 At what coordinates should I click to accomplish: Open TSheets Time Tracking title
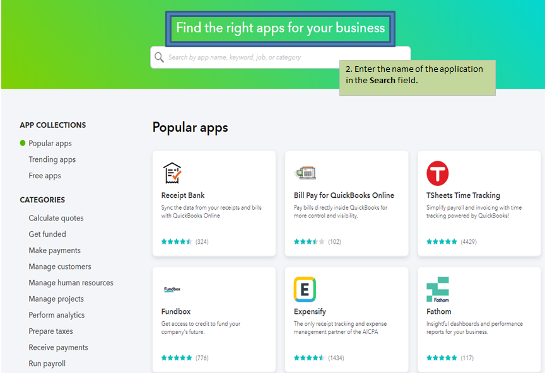[463, 195]
